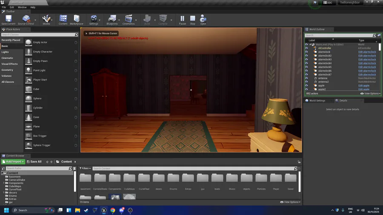Open the Music folder thumbnail
The height and width of the screenshot is (215, 383).
tap(232, 178)
